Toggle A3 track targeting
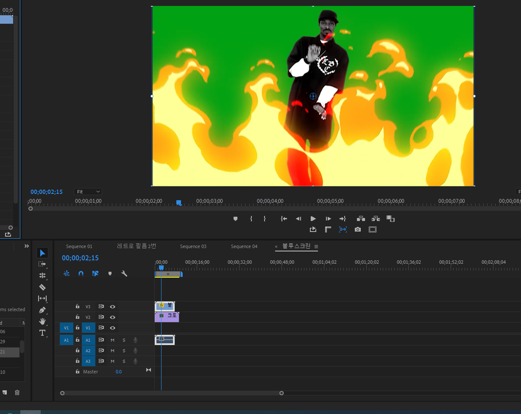This screenshot has height=414, width=521. point(88,361)
